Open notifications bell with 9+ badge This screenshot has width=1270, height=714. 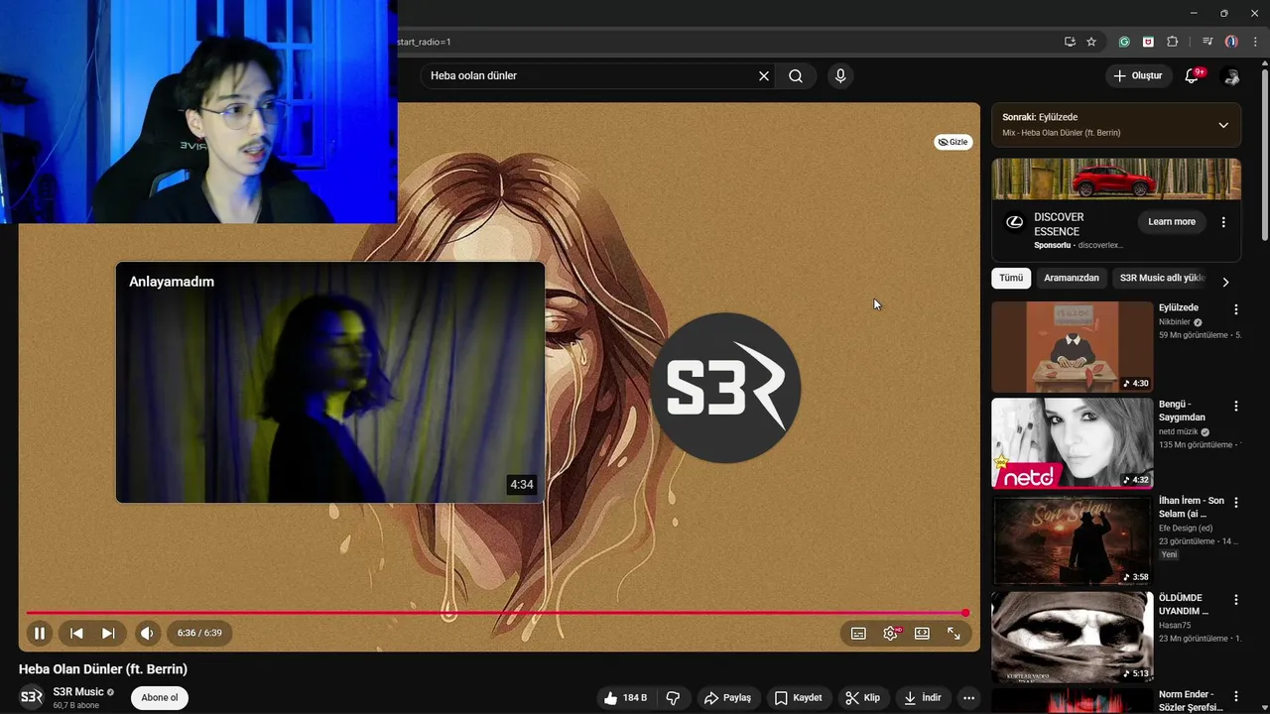pos(1193,76)
